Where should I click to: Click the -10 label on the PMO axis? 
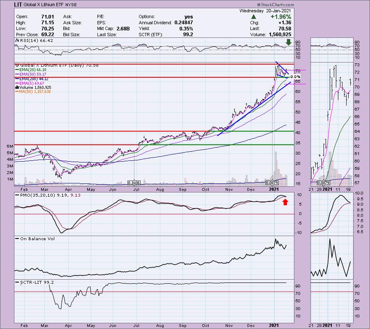pyautogui.click(x=298, y=233)
